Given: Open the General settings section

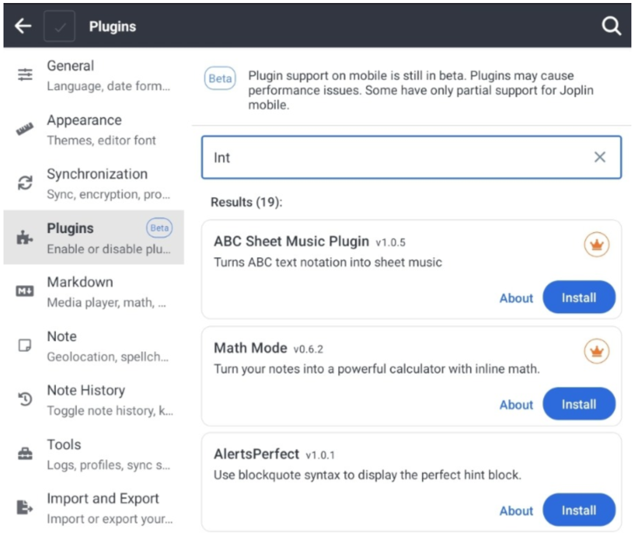Looking at the screenshot, I should coord(94,75).
